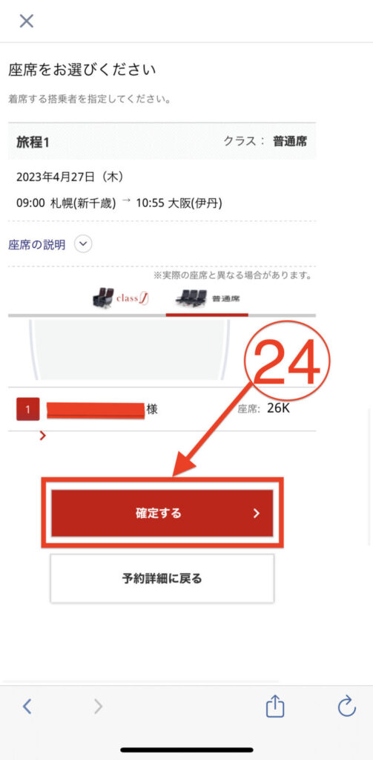Go back via 予約詳細に戻る button
The height and width of the screenshot is (760, 373).
point(162,578)
